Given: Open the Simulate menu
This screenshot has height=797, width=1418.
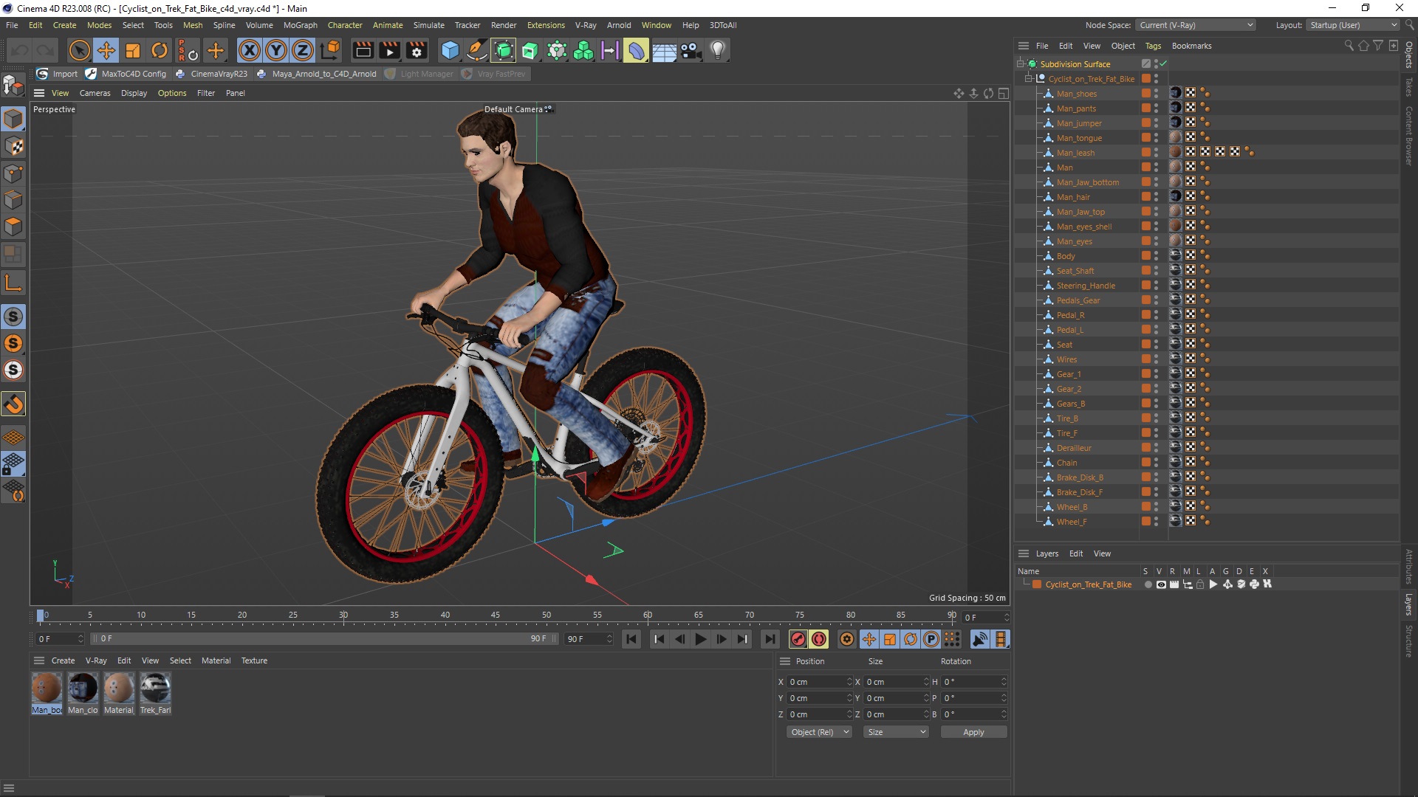Looking at the screenshot, I should [428, 25].
